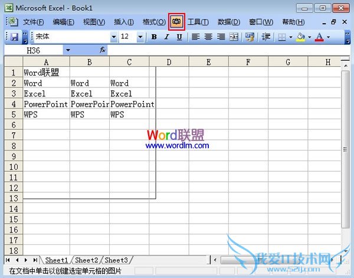Expand the Name Box dropdown arrow
Screen dimensions: 354x278
point(68,50)
